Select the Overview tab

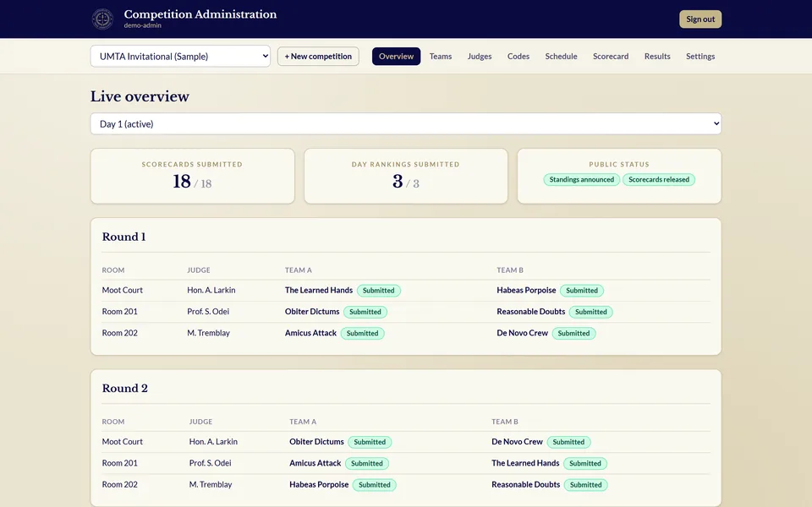coord(396,57)
